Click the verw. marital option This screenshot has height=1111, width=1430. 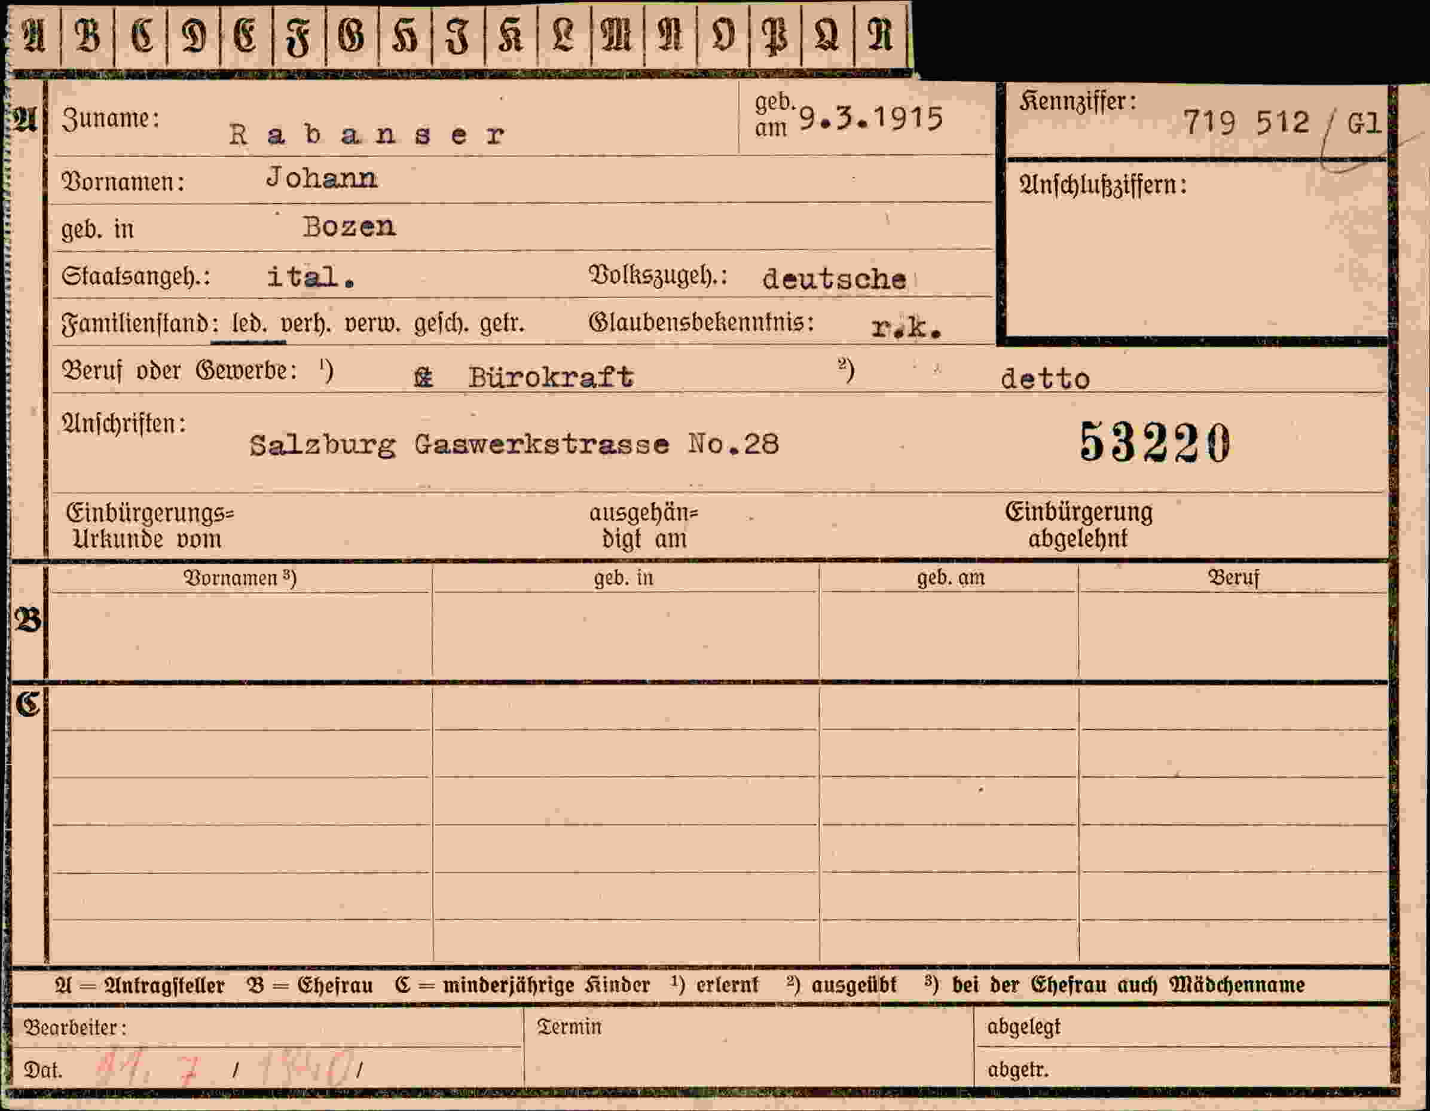pos(372,324)
